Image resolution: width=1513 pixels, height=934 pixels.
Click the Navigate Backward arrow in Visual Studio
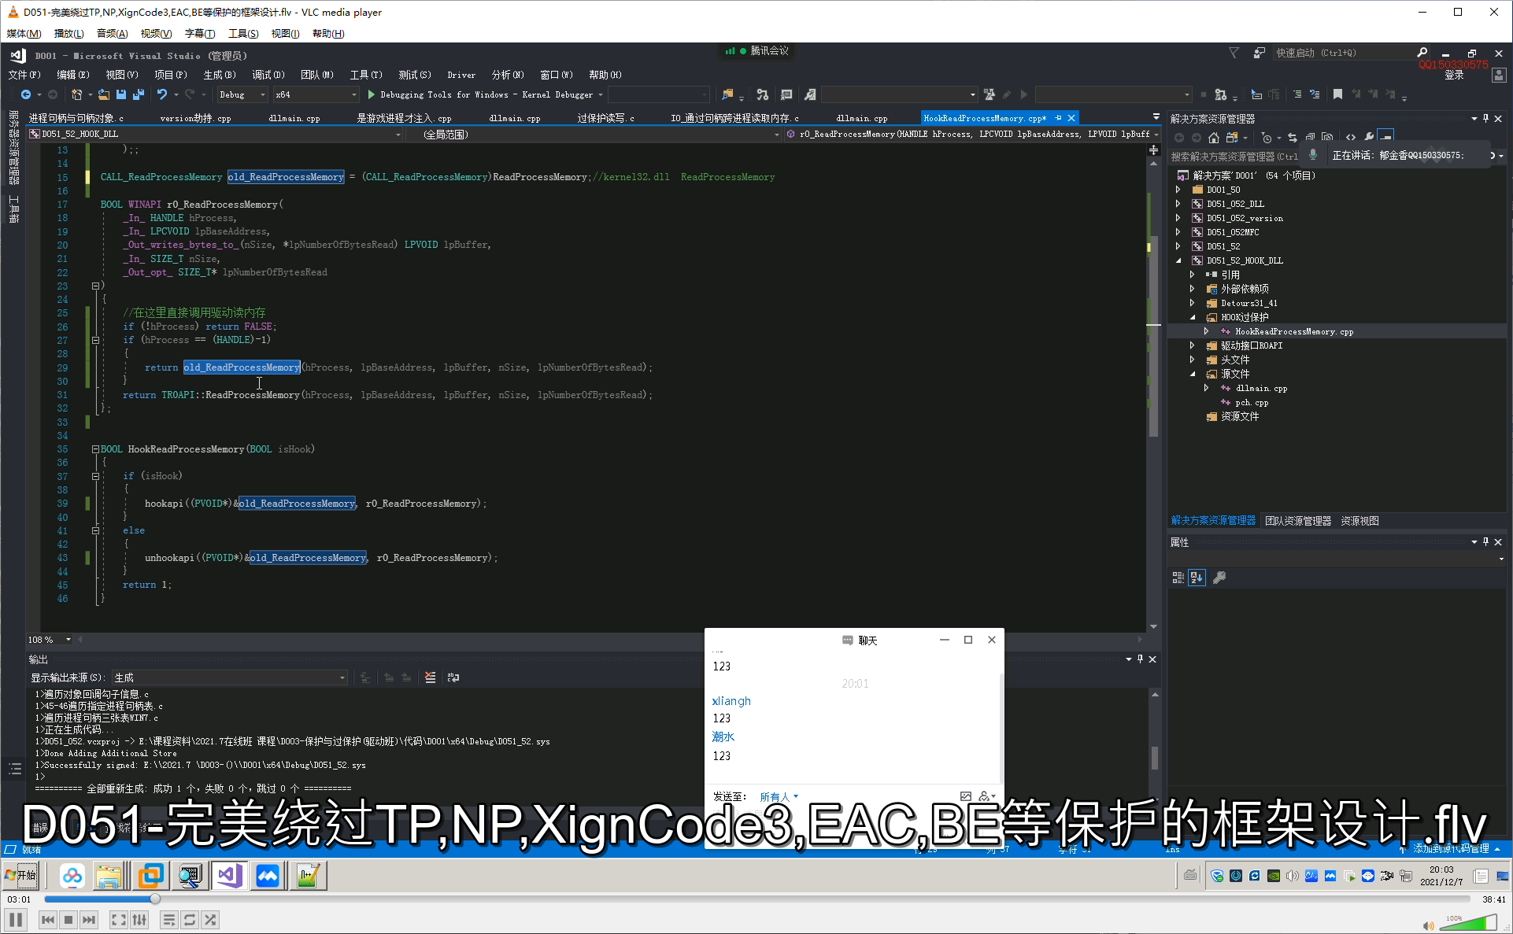coord(26,94)
